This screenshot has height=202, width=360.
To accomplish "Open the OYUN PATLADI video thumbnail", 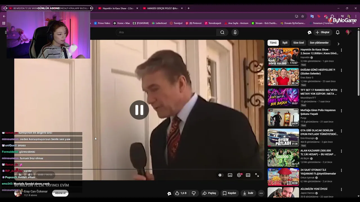I will (x=283, y=137).
